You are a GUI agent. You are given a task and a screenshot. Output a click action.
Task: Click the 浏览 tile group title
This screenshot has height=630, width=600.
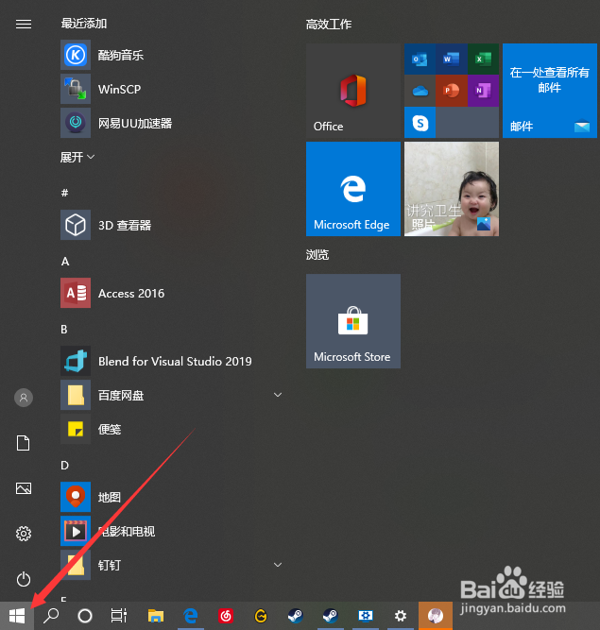[x=317, y=255]
